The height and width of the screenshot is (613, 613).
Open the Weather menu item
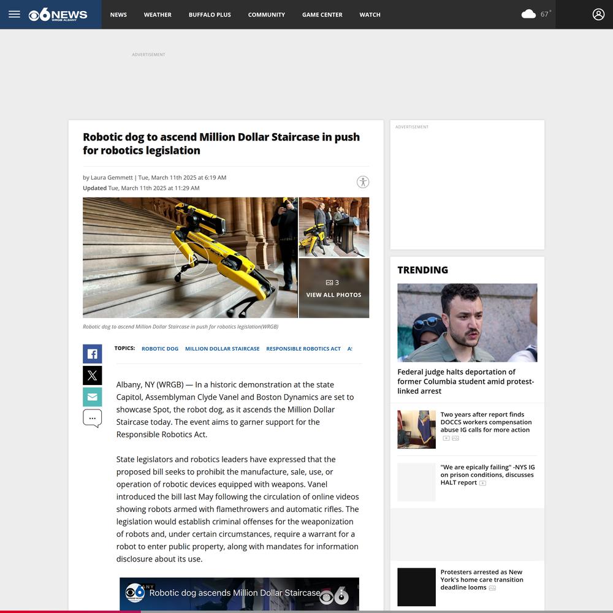tap(158, 15)
